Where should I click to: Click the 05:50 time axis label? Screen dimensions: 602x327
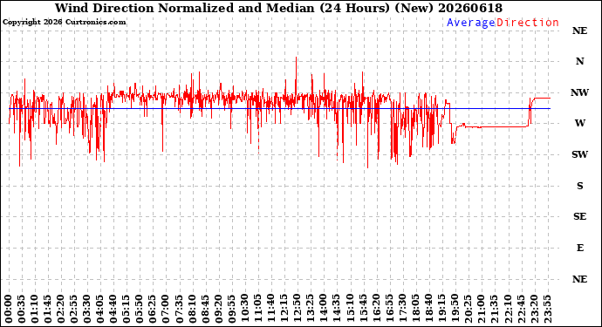tap(140, 310)
